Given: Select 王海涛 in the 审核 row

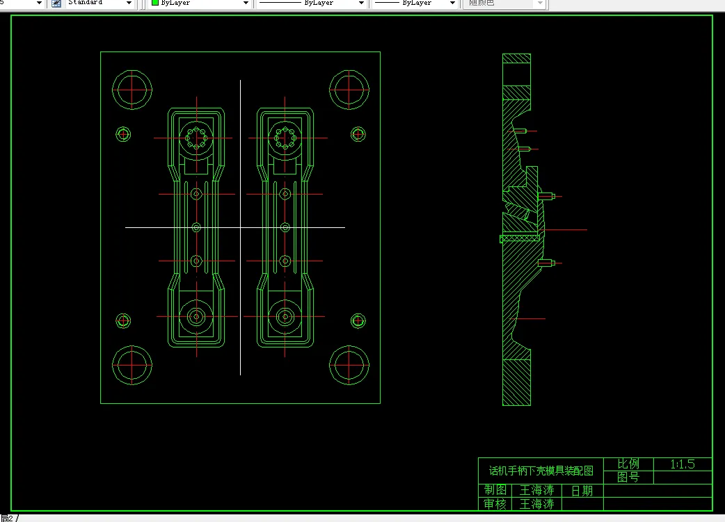Looking at the screenshot, I should click(537, 504).
